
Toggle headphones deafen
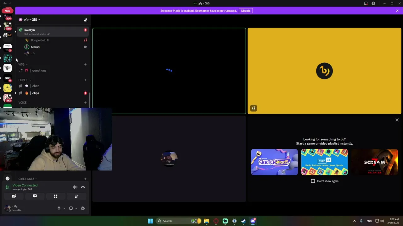click(71, 208)
